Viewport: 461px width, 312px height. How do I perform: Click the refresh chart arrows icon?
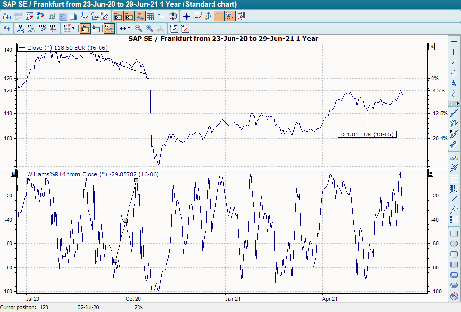coord(7,28)
